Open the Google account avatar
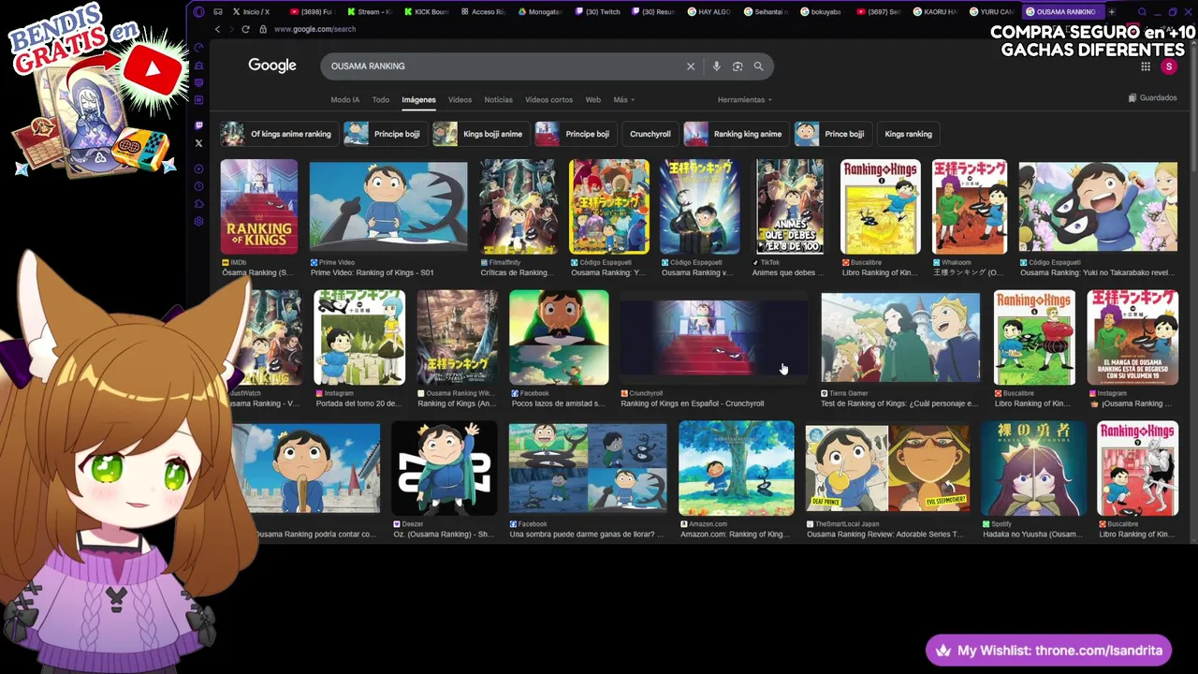The height and width of the screenshot is (674, 1198). (1168, 66)
